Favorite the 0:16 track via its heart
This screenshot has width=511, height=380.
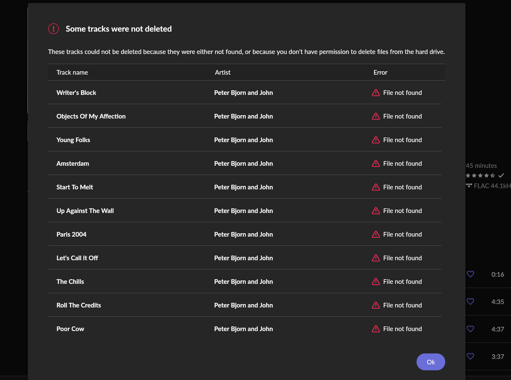pyautogui.click(x=471, y=274)
